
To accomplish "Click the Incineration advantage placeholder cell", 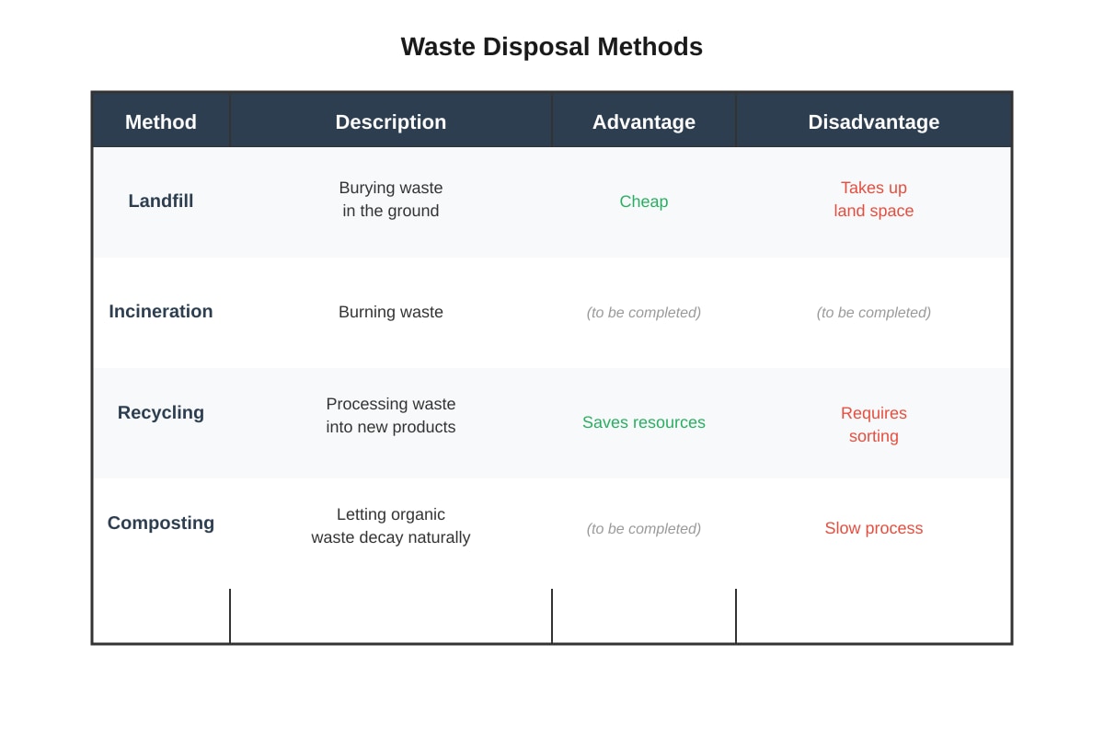I will pyautogui.click(x=644, y=313).
